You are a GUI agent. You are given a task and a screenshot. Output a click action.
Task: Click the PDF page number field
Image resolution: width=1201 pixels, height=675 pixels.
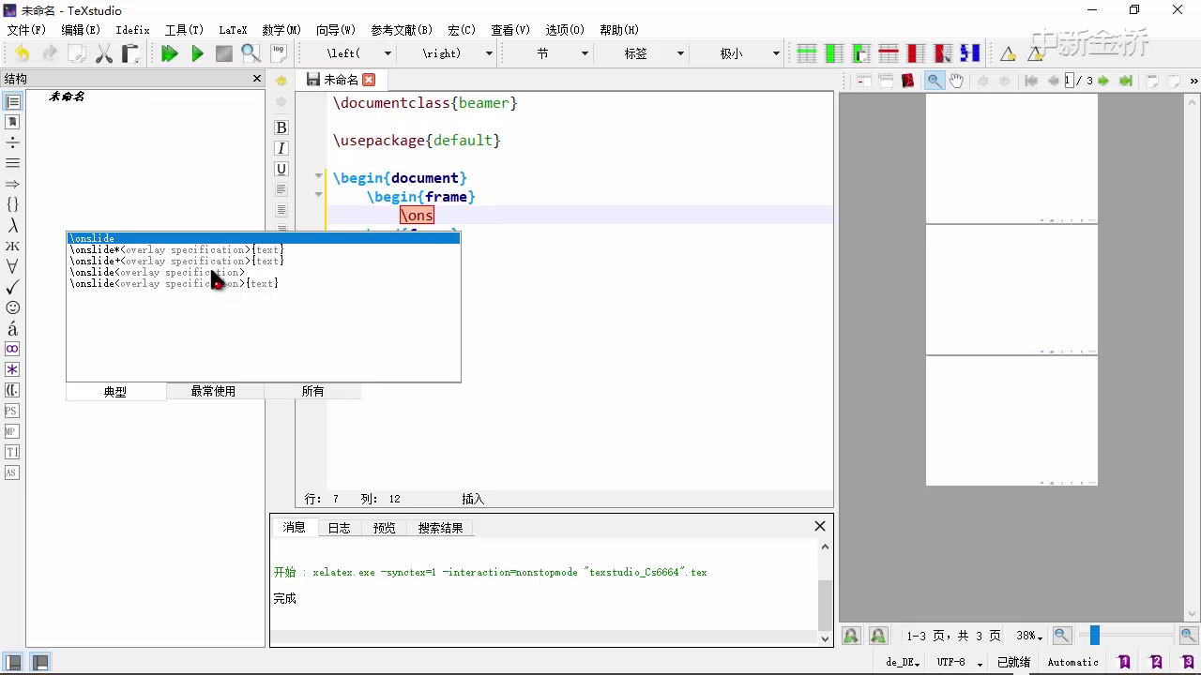coord(1068,81)
